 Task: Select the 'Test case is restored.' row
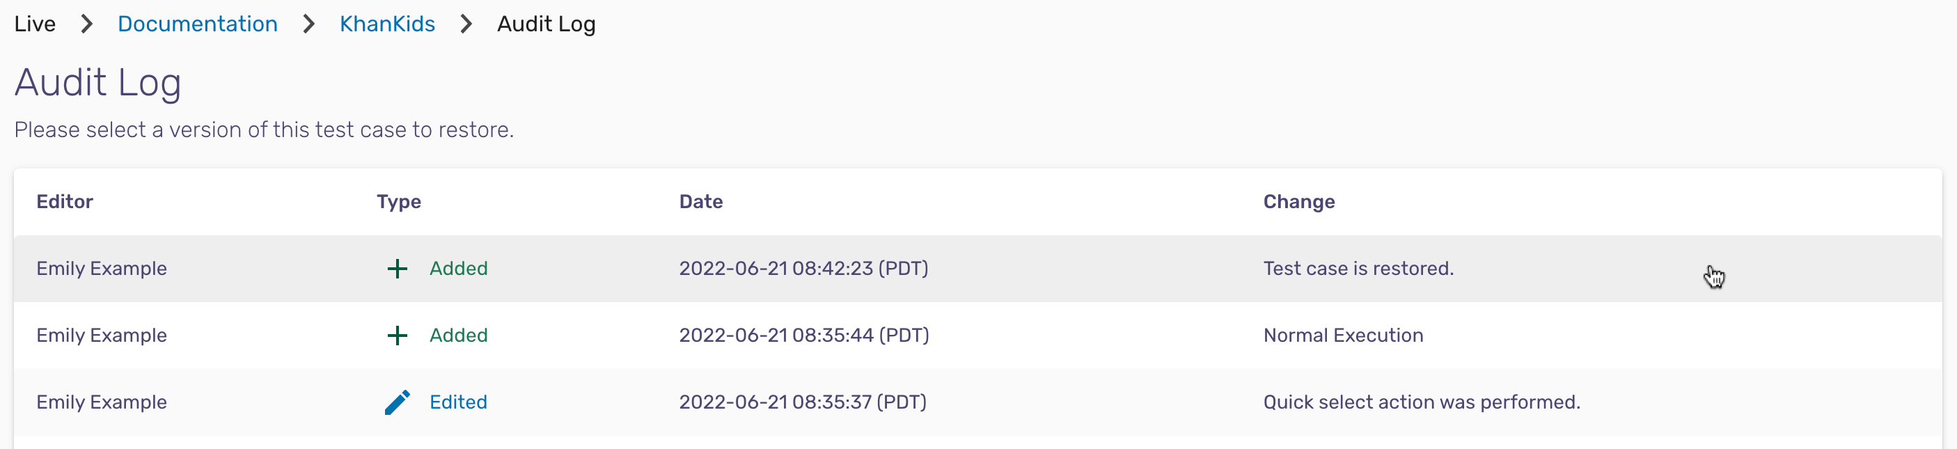(x=977, y=269)
